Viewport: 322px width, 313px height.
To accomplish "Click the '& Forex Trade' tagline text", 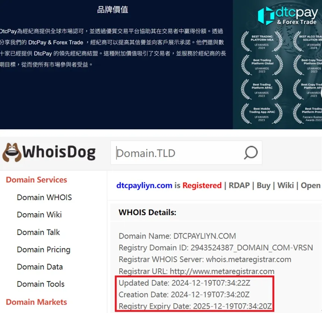I will click(297, 22).
